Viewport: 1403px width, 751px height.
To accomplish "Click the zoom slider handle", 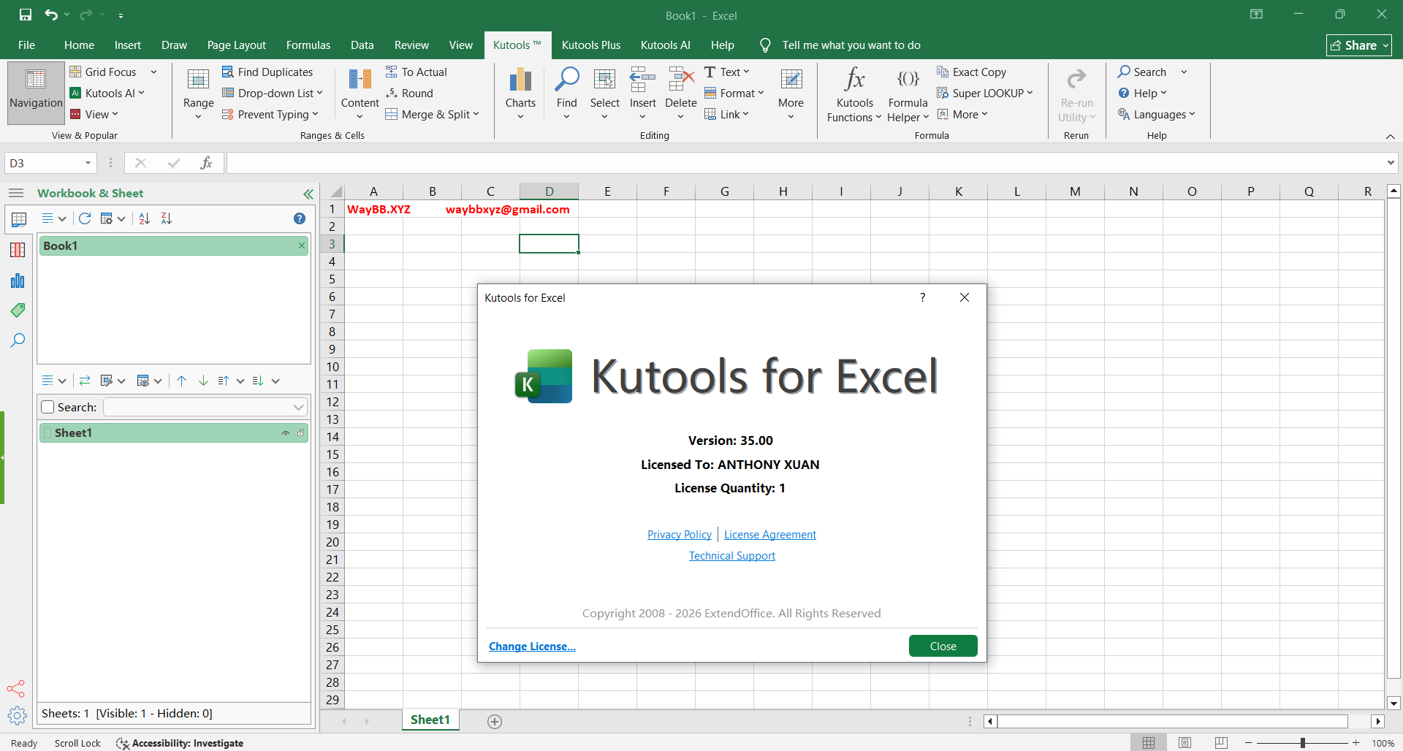I will (x=1303, y=743).
